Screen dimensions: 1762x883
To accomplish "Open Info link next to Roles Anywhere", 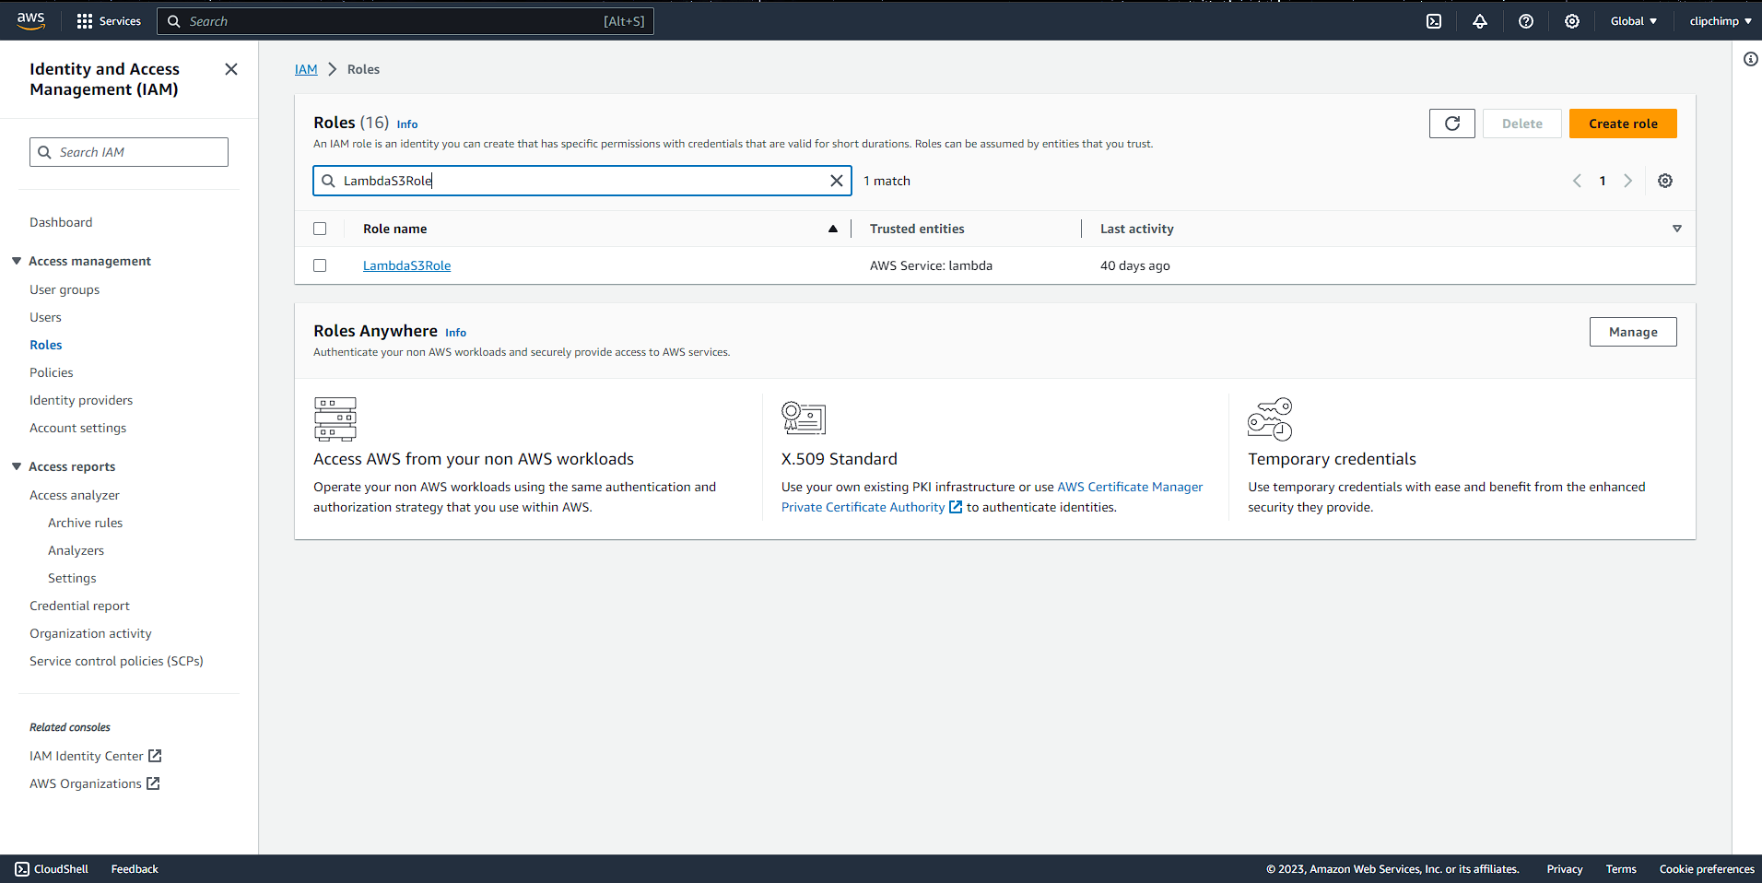I will (456, 333).
